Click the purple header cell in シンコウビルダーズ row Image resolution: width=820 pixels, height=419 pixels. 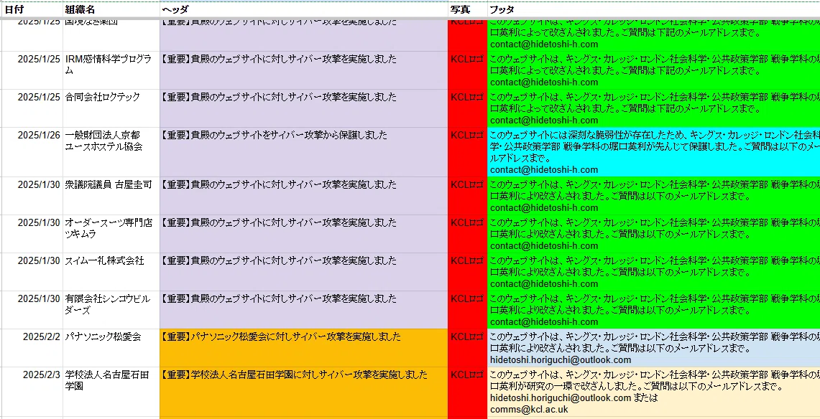pos(303,311)
